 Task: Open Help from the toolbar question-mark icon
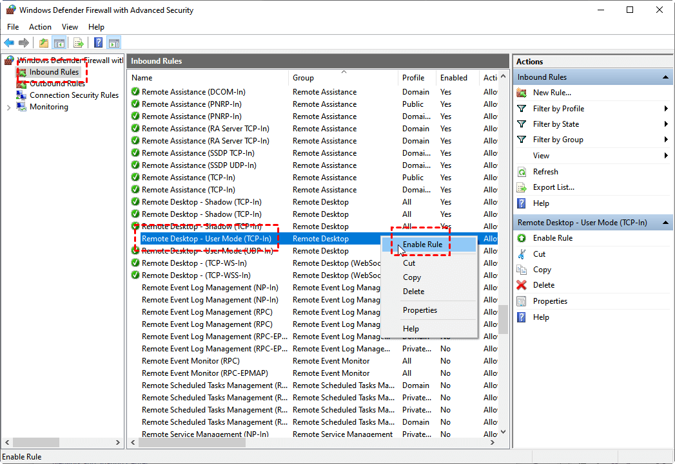click(x=99, y=42)
